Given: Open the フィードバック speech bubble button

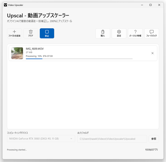Looking at the screenshot, I should (x=152, y=34).
